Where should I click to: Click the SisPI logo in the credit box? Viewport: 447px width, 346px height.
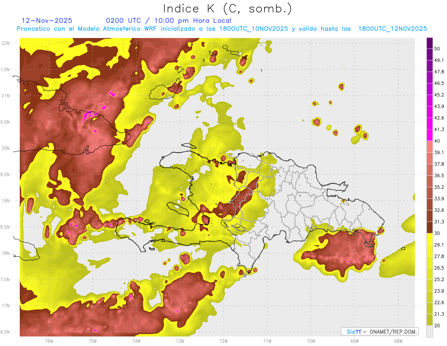pos(354,331)
